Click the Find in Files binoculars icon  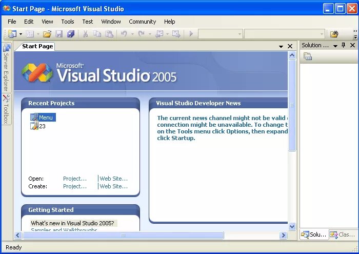pyautogui.click(x=334, y=34)
